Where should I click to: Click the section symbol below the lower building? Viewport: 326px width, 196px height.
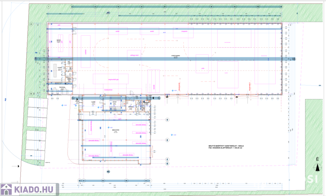pos(108,172)
